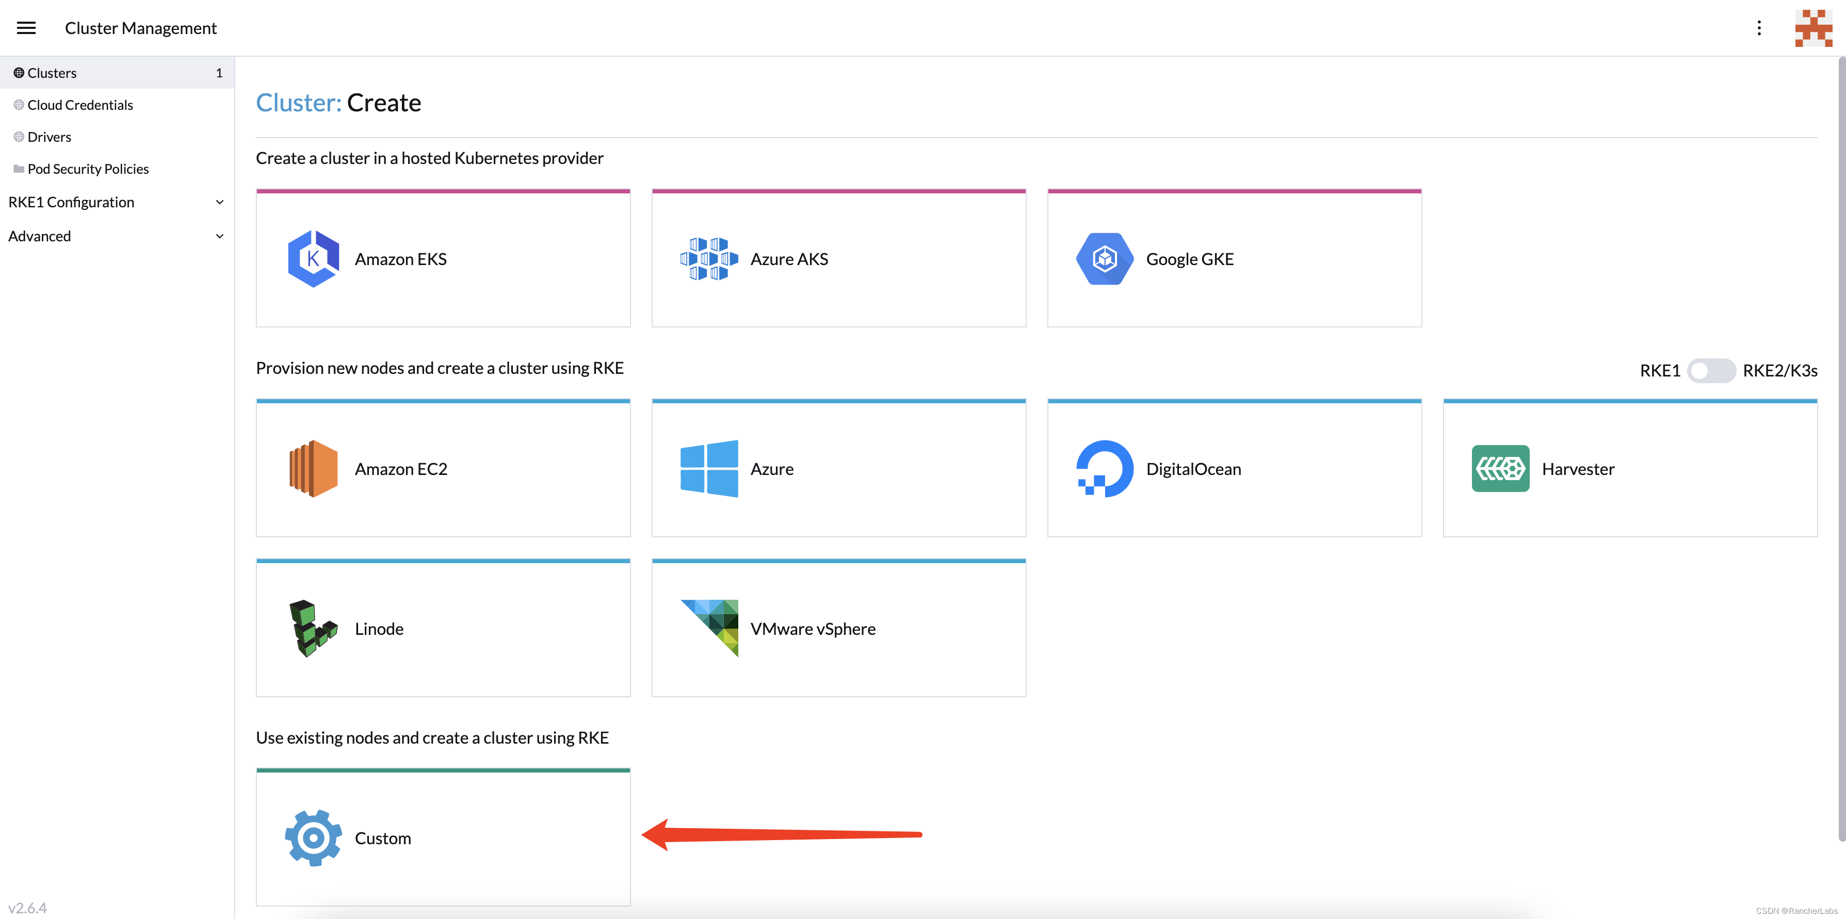The height and width of the screenshot is (919, 1846).
Task: Click the Azure AKS logo icon
Action: click(709, 258)
